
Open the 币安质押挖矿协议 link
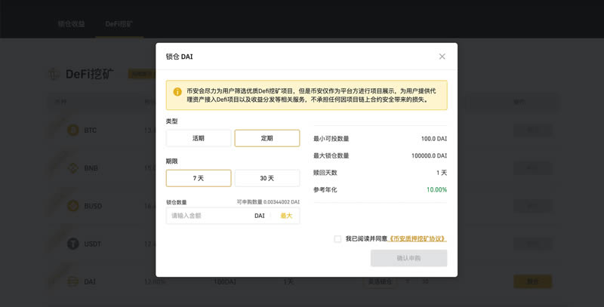417,239
